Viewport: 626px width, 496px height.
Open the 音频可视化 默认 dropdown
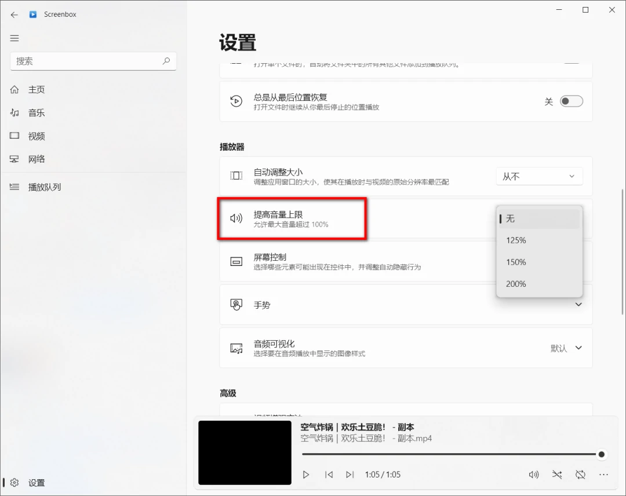tap(566, 348)
